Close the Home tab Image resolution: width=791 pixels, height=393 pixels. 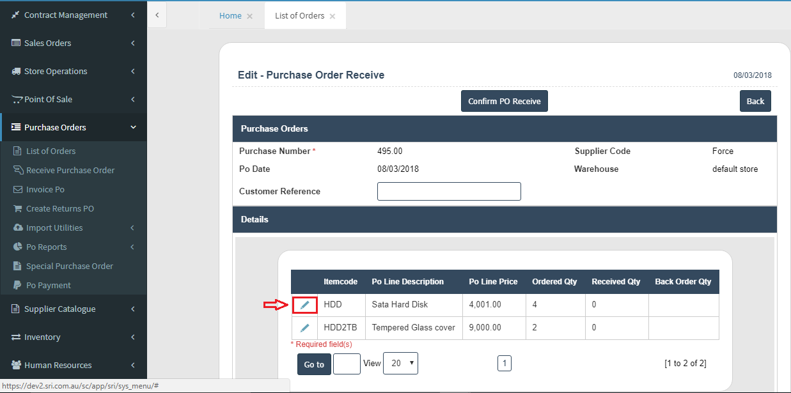coord(250,17)
